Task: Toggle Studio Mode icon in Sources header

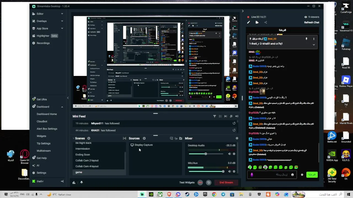Action: [171, 138]
